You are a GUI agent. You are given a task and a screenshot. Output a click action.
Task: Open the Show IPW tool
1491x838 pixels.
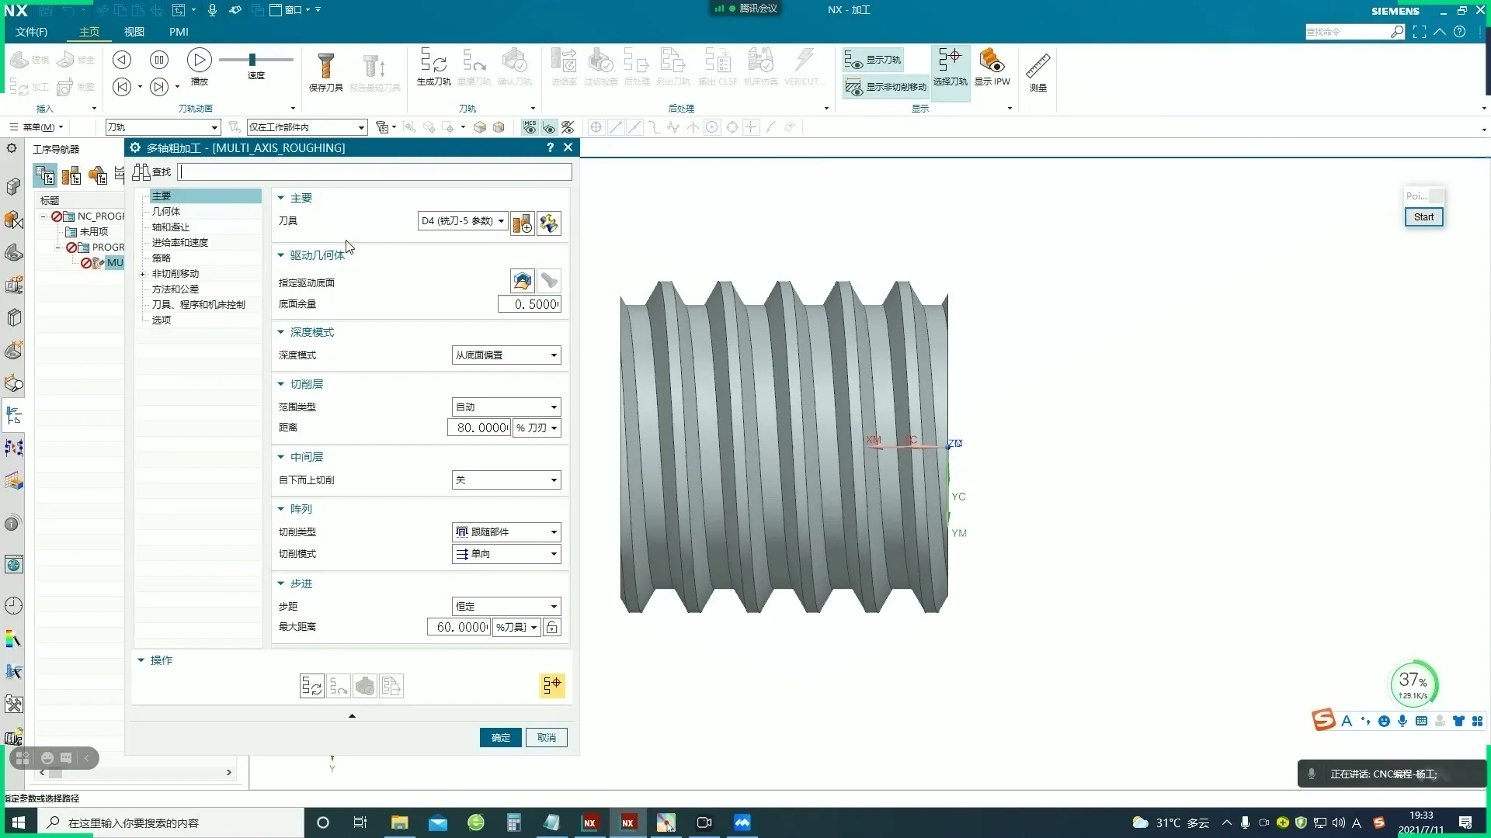pos(992,67)
